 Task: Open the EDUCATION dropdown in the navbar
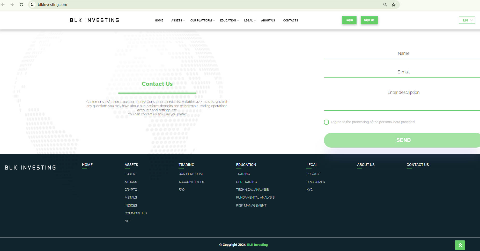(230, 20)
